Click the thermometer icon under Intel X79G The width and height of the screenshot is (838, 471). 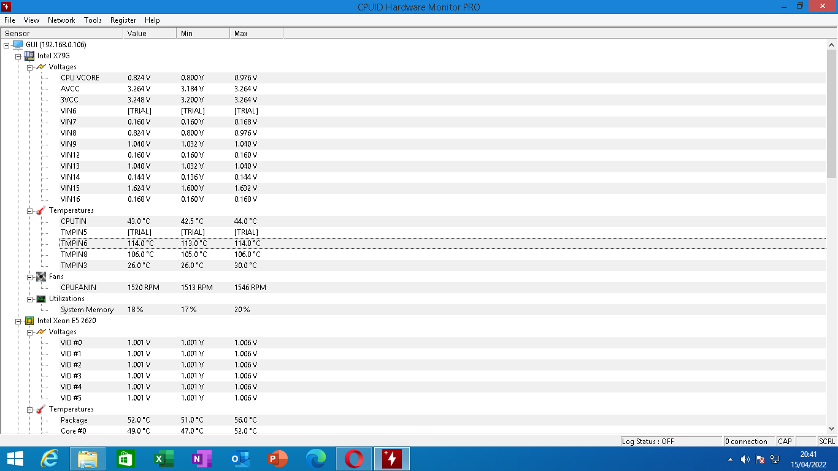(41, 210)
